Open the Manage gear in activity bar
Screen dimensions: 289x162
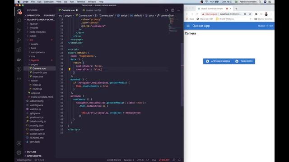[x=19, y=153]
